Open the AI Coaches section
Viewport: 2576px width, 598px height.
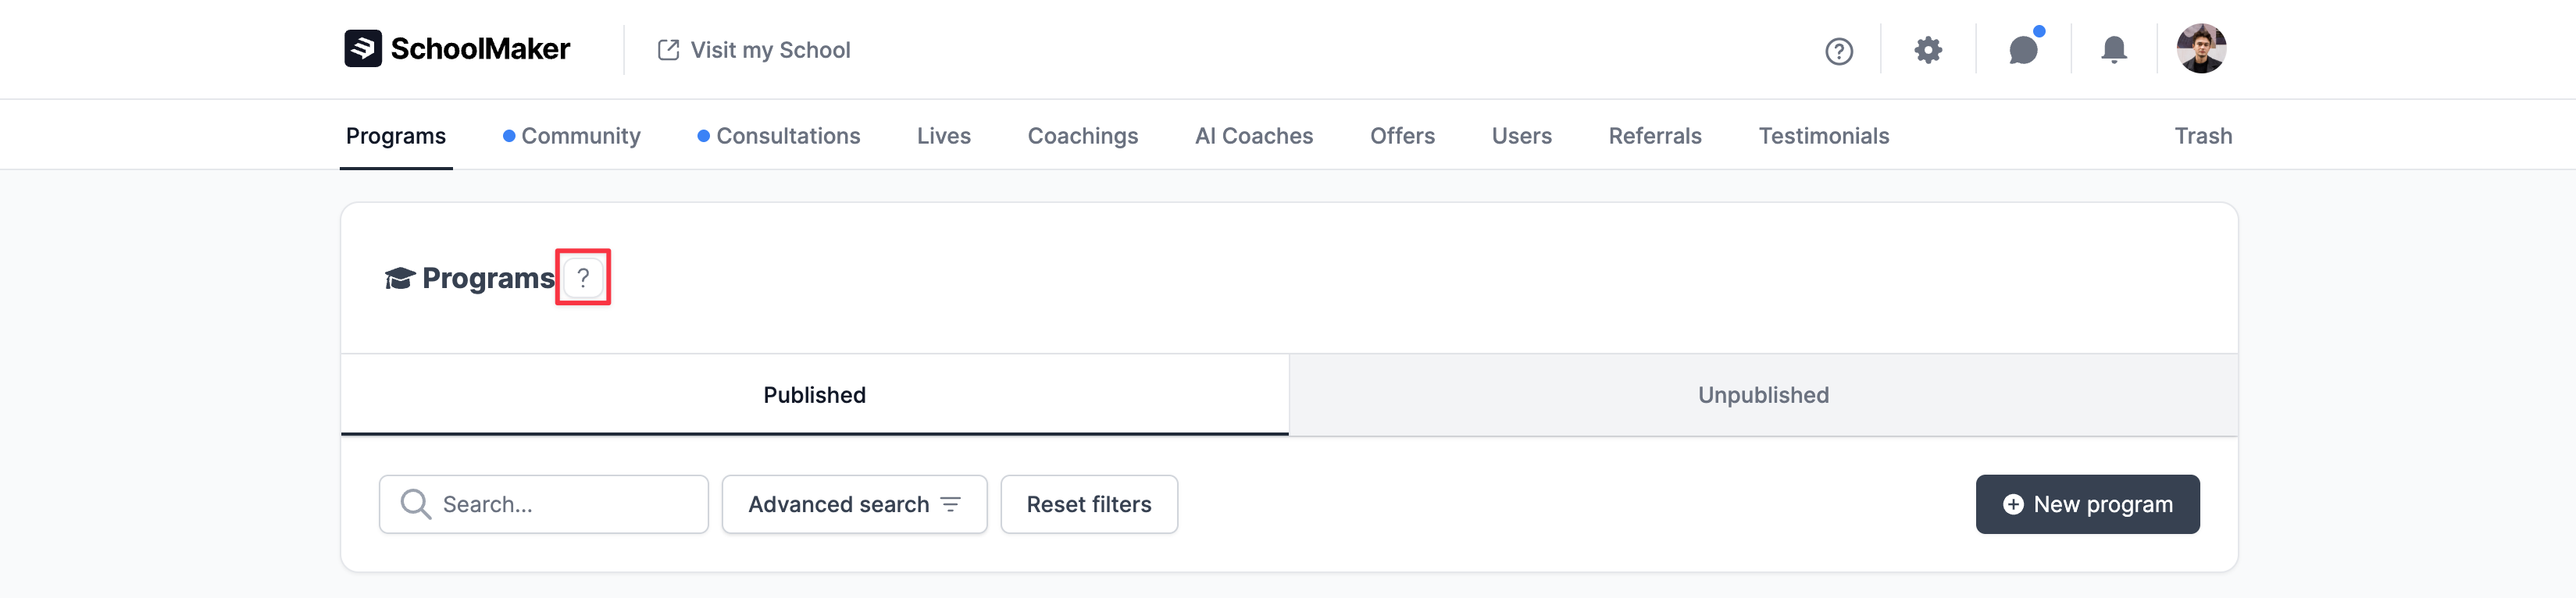[x=1253, y=136]
